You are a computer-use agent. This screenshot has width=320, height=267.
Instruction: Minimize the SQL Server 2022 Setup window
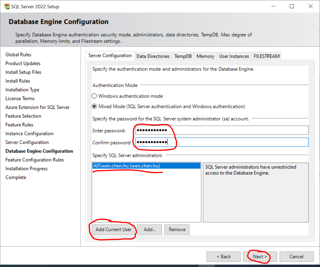pyautogui.click(x=273, y=6)
